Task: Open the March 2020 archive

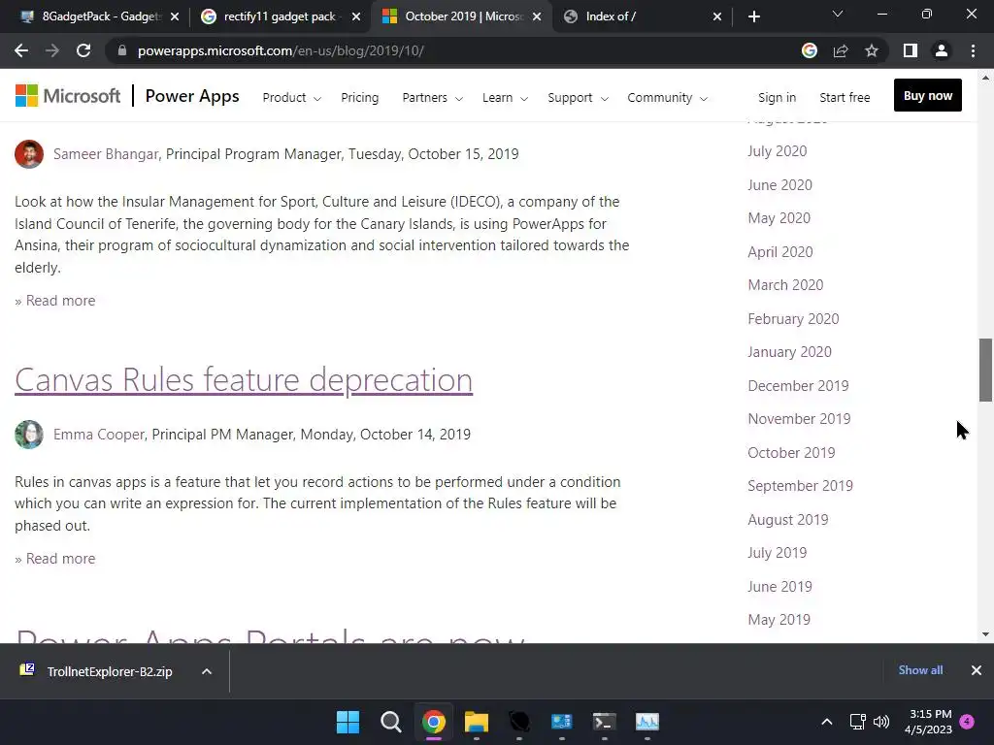Action: (785, 285)
